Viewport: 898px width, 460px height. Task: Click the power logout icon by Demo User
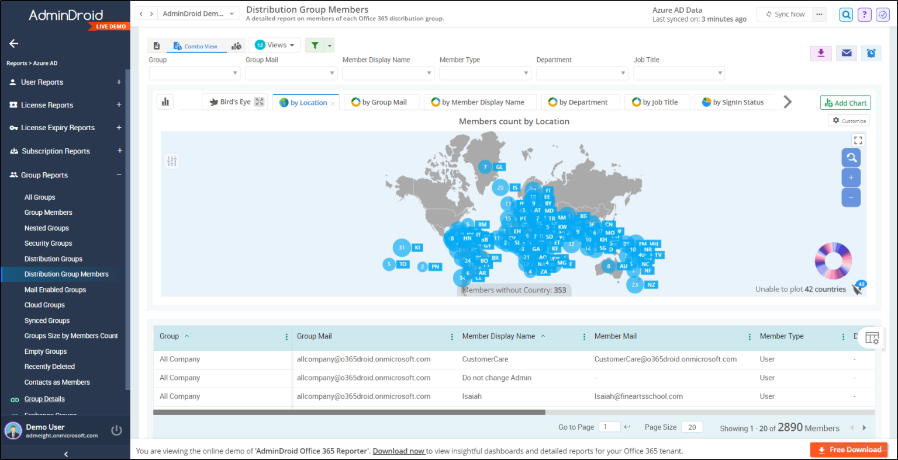(116, 430)
